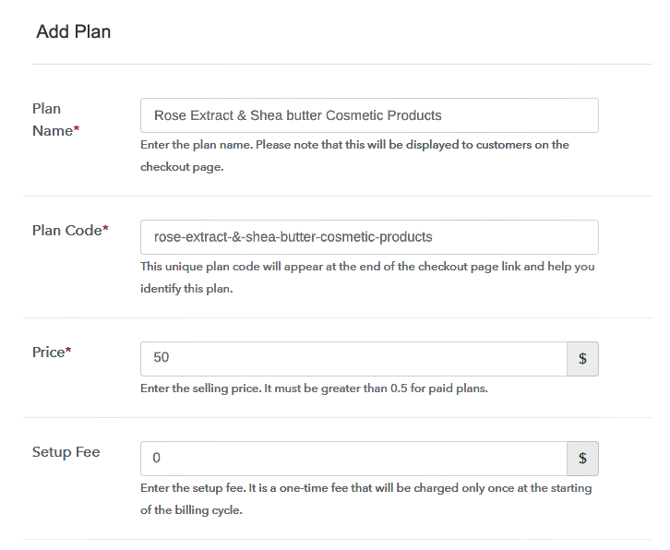Click the value 50 in the Price box
Viewport: 670px width, 550px height.
click(162, 359)
